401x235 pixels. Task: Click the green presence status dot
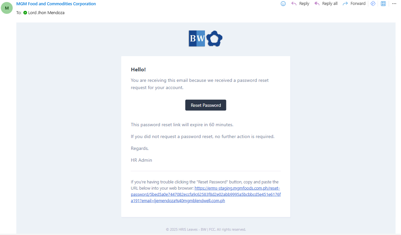(x=25, y=13)
